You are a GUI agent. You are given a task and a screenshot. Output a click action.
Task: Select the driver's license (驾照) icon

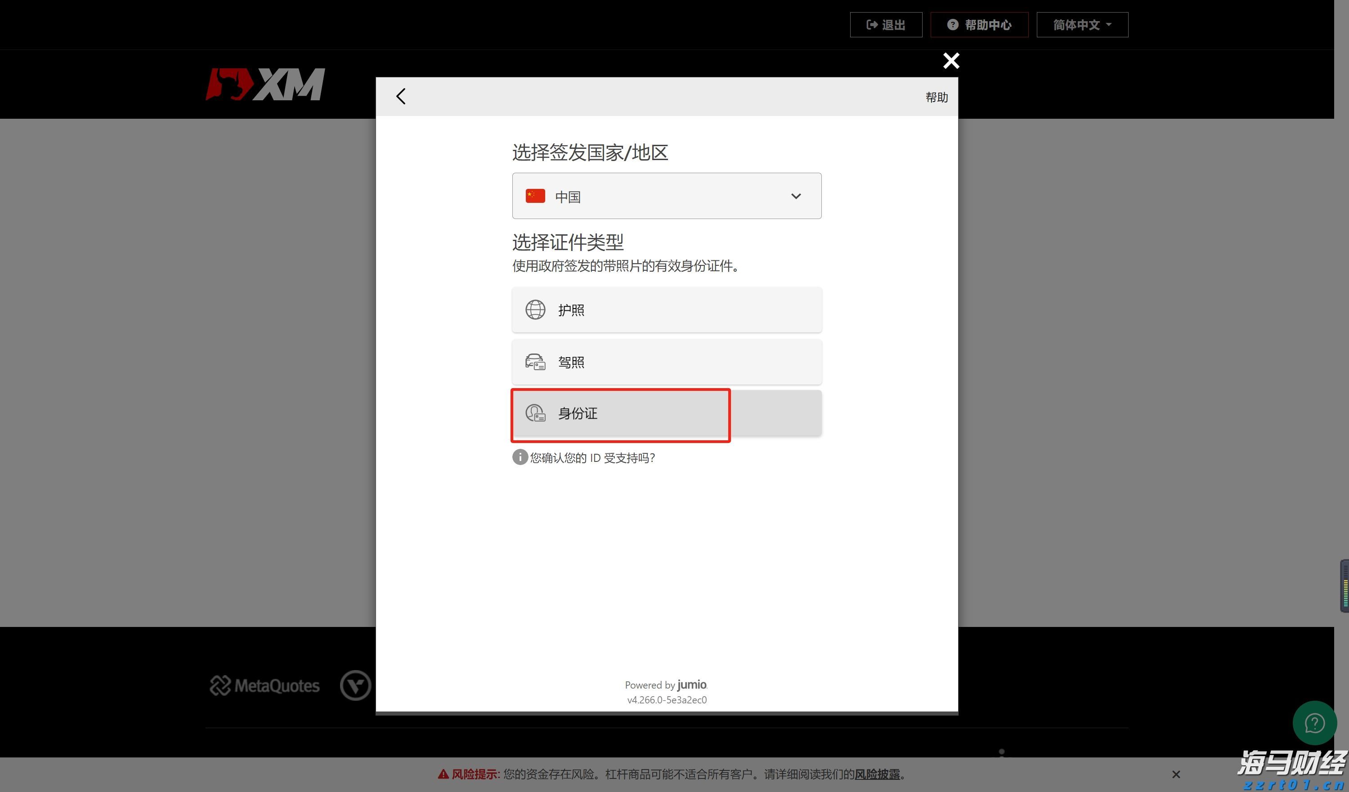pos(535,362)
